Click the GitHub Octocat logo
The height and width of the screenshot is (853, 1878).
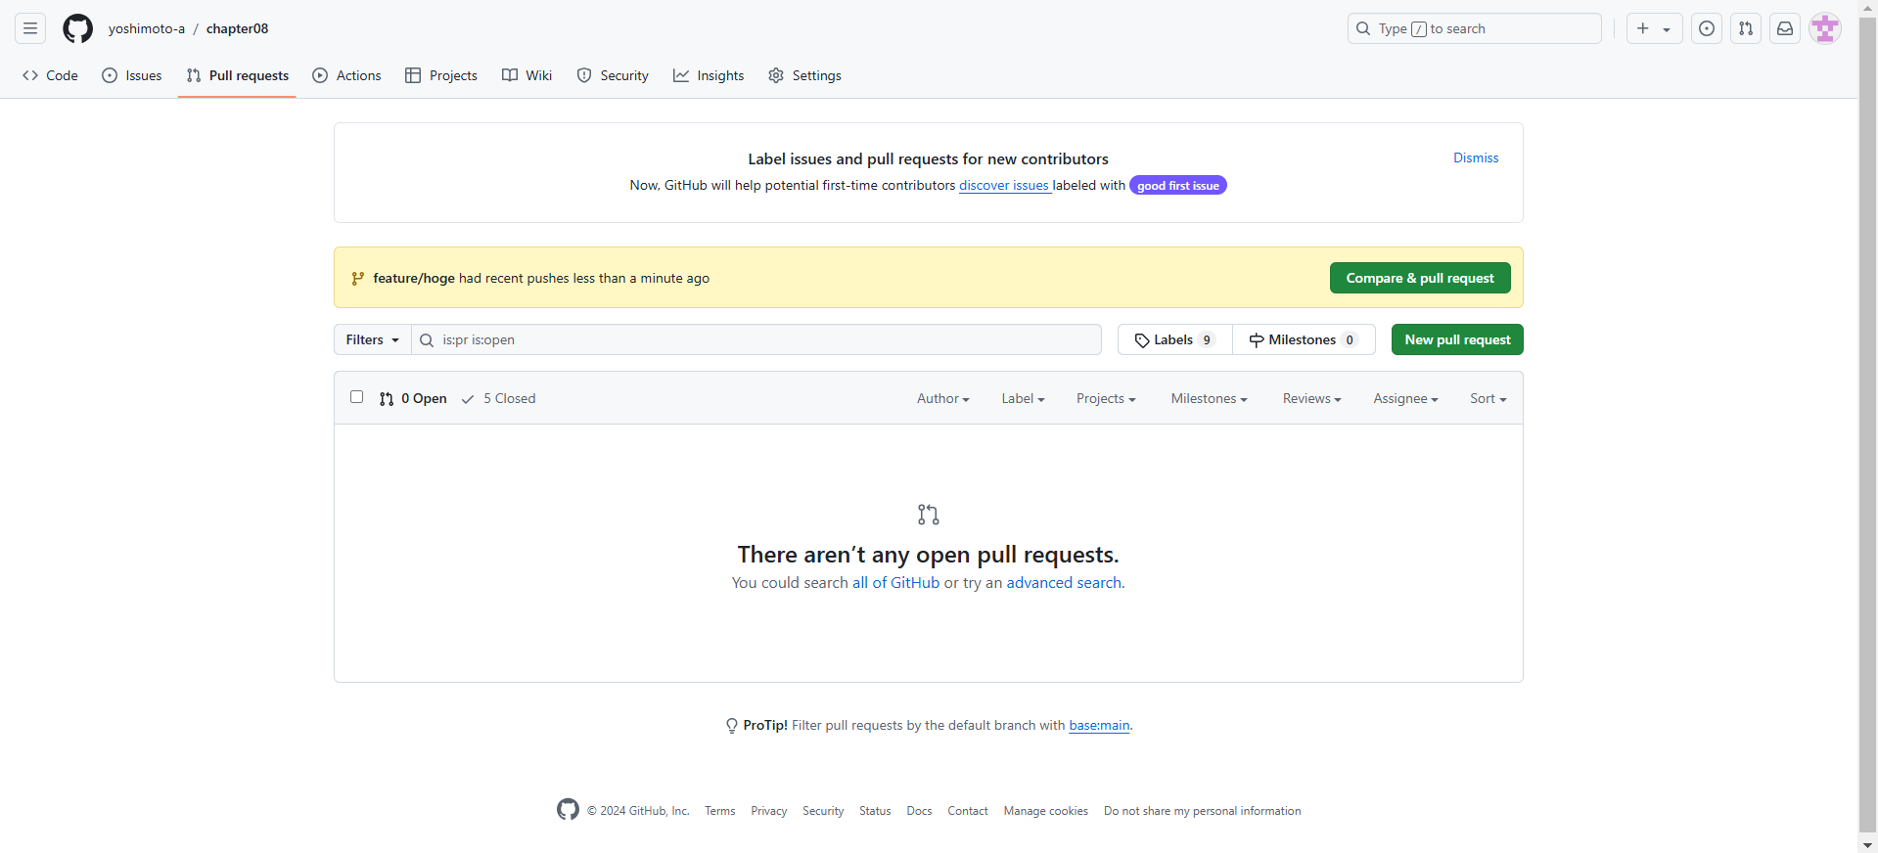pos(77,28)
